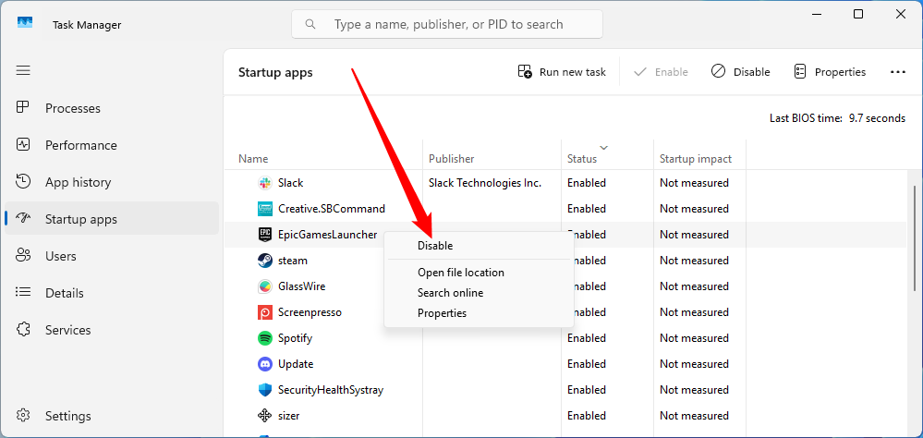This screenshot has height=438, width=923.
Task: Click the search box field
Action: pos(447,25)
